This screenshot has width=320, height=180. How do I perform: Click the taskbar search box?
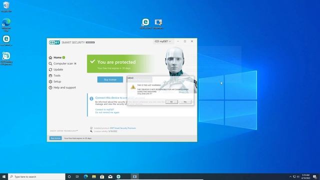[x=36, y=176]
